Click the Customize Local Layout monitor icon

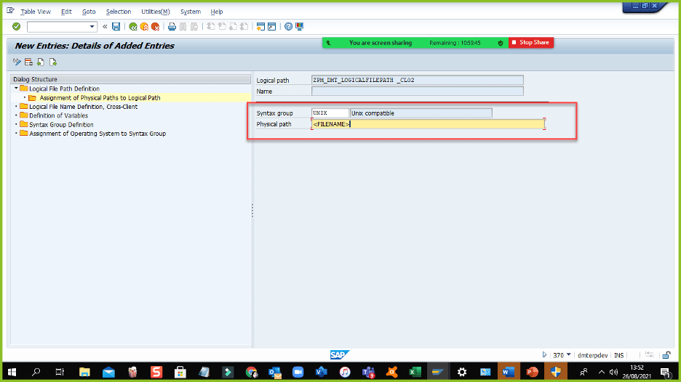[299, 27]
